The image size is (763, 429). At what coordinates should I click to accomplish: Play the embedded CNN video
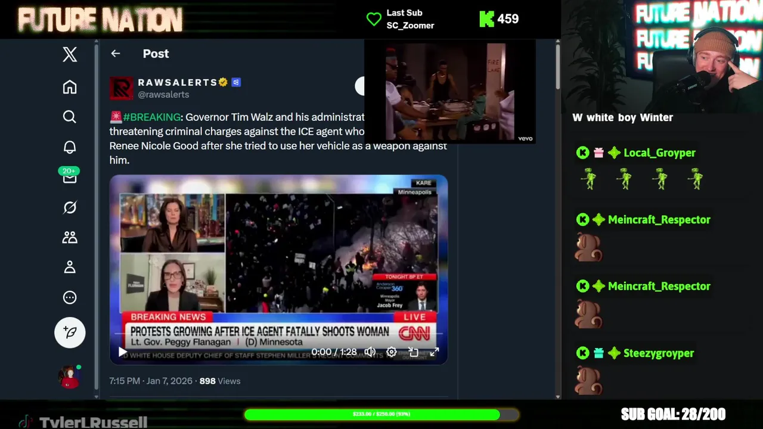(122, 352)
